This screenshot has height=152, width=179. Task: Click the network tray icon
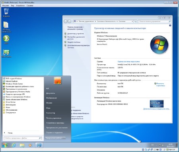tap(160, 145)
